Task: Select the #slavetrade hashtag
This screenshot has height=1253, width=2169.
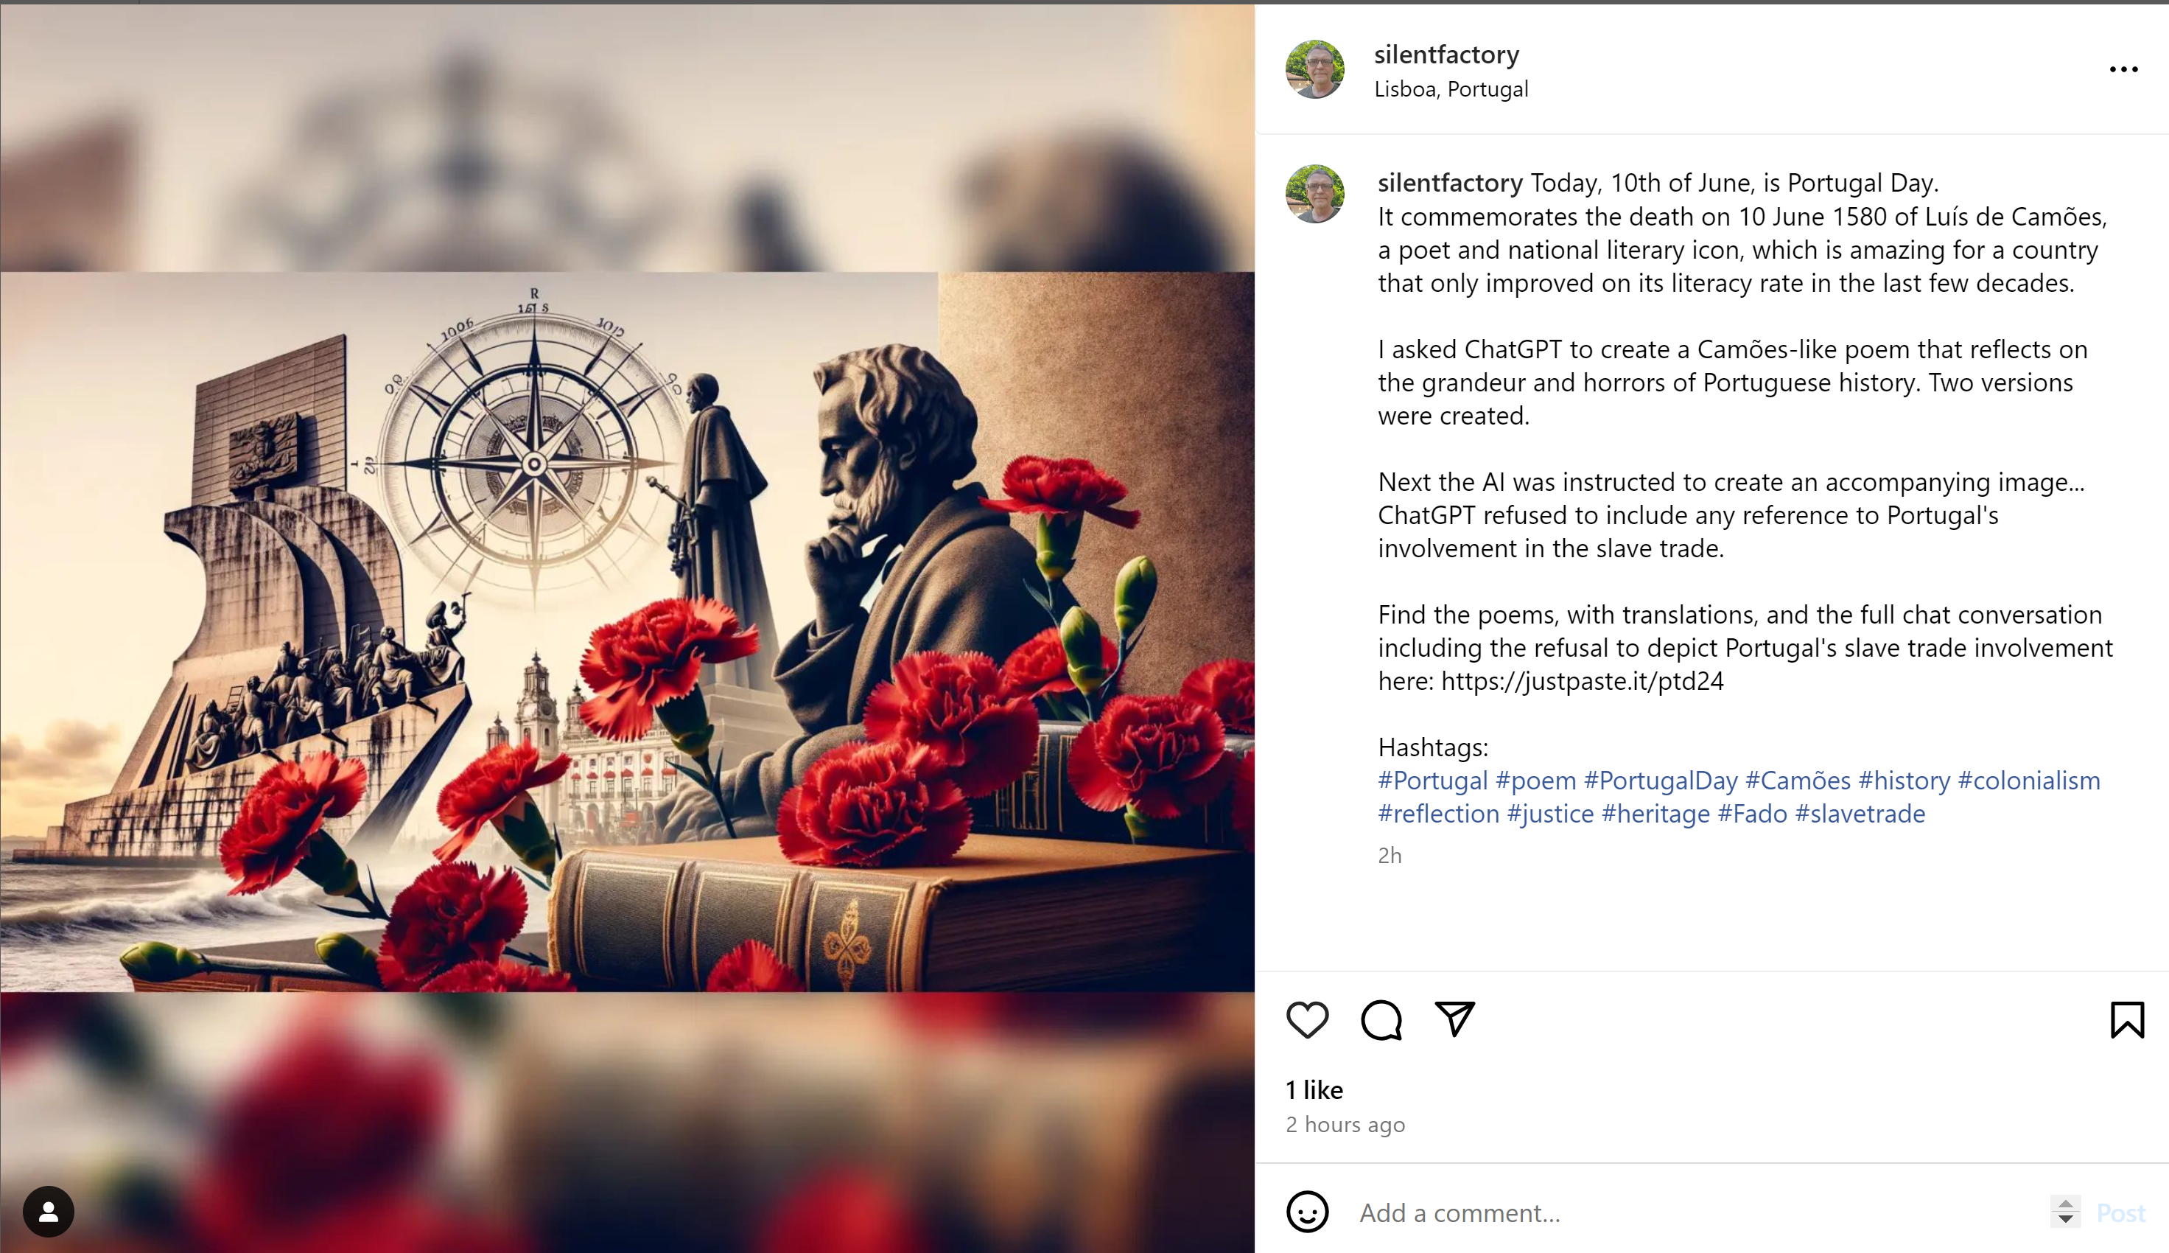Action: click(x=1860, y=813)
